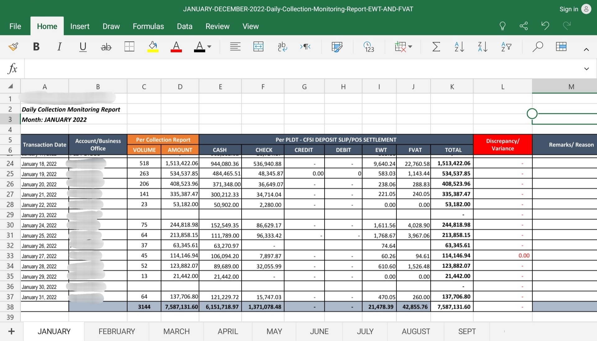597x341 pixels.
Task: Click the format painter brush icon
Action: pos(13,47)
